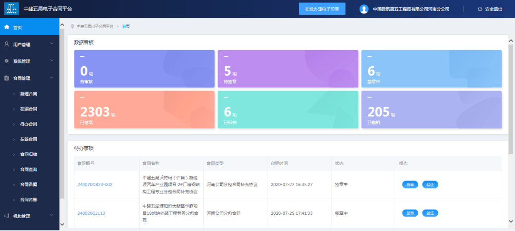
Task: Click the home icon in sidebar
Action: [x=7, y=27]
